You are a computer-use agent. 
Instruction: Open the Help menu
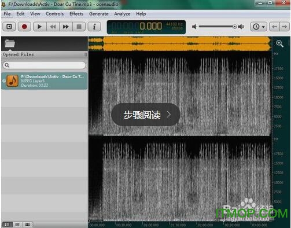[141, 14]
